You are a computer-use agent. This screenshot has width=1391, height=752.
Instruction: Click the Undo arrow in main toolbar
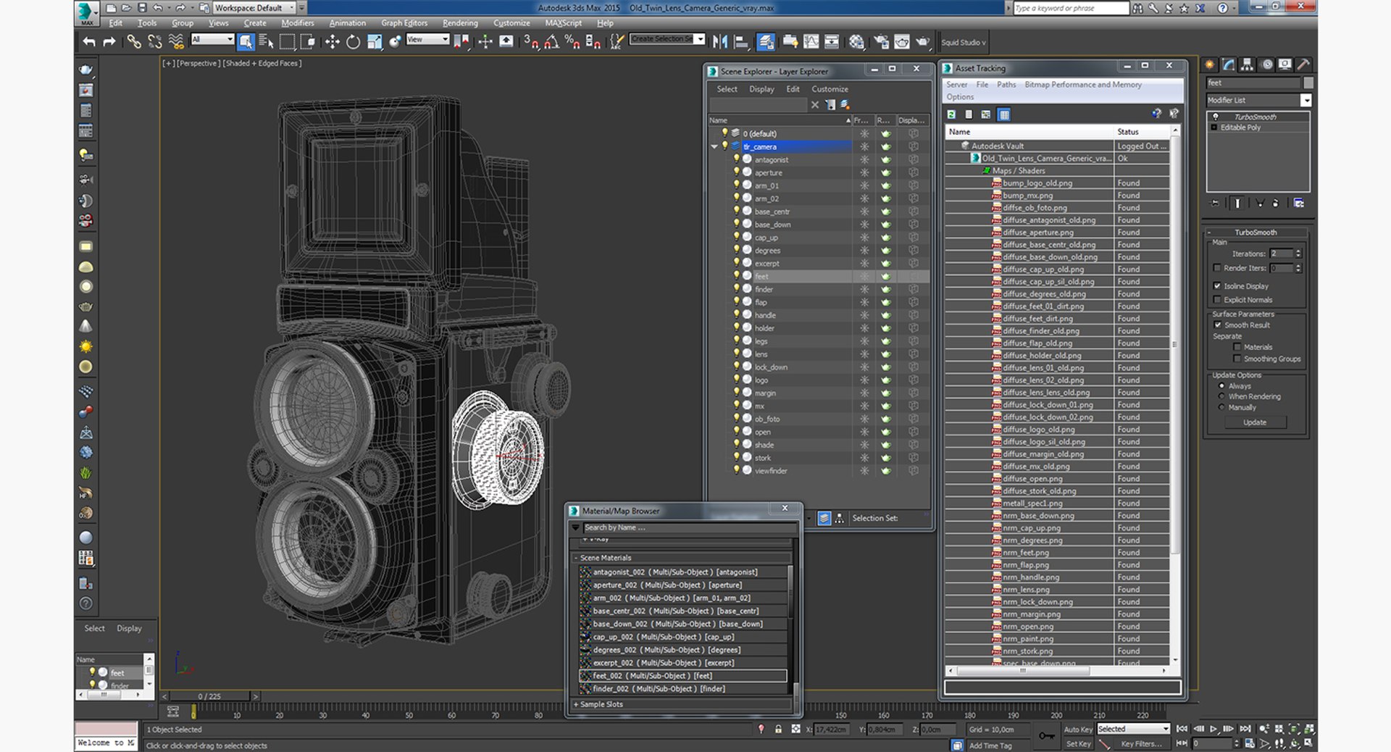(89, 42)
